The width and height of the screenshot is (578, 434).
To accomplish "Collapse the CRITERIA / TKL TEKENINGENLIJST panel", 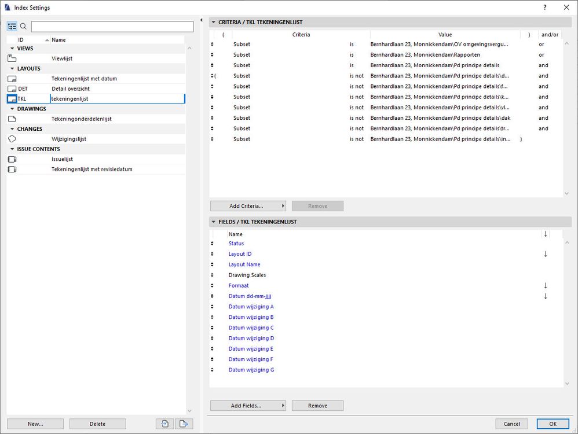I will [x=214, y=22].
